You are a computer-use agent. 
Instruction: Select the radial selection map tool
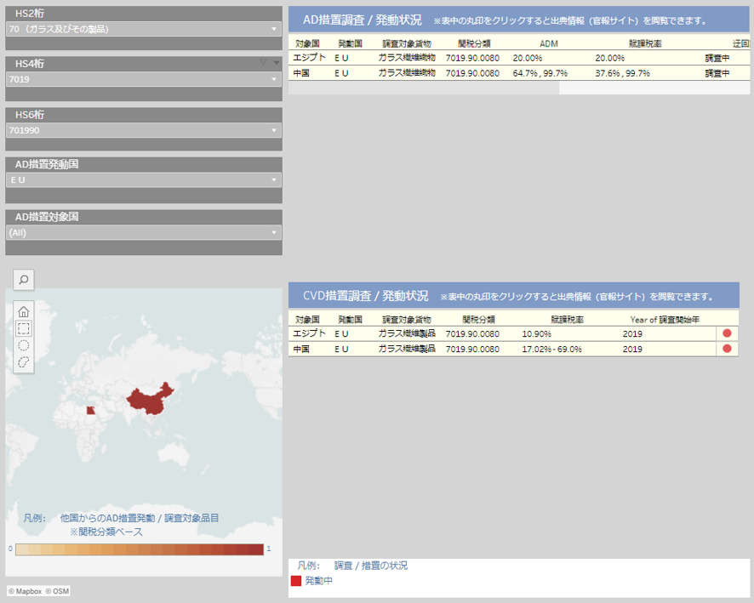pos(24,345)
